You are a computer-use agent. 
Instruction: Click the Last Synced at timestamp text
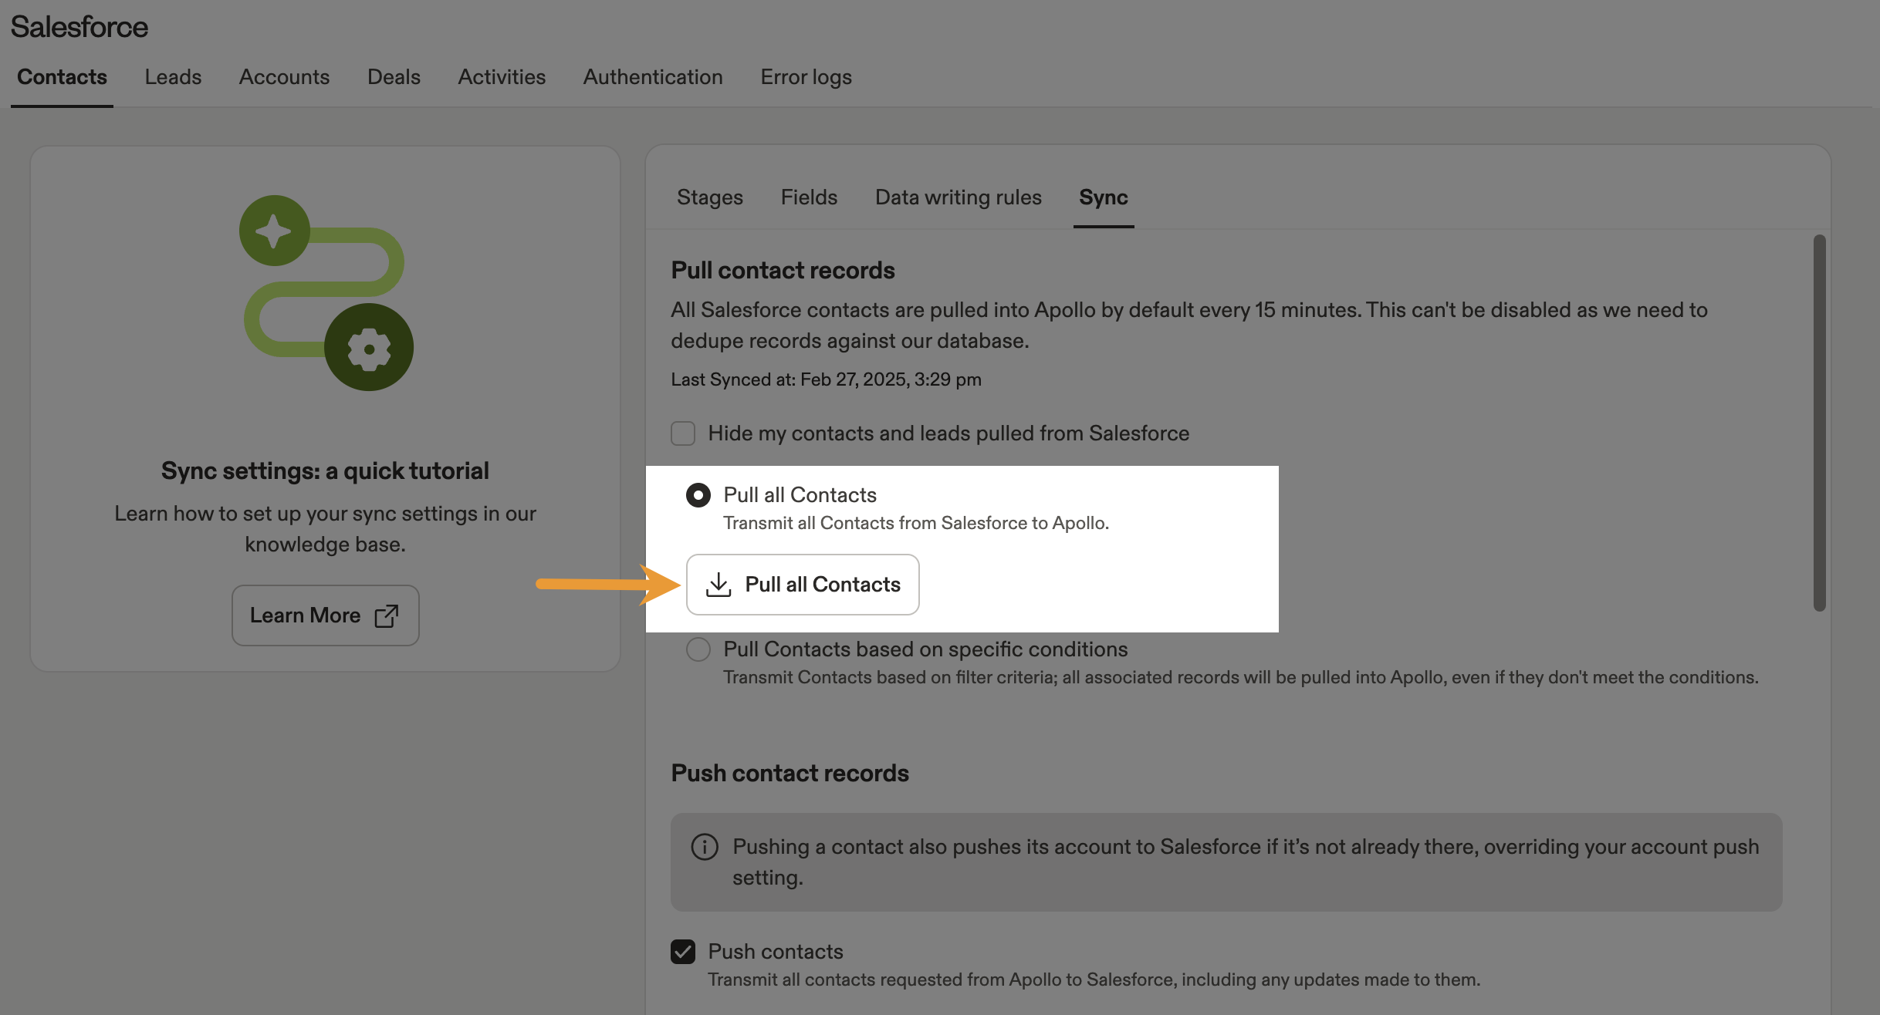click(x=826, y=379)
